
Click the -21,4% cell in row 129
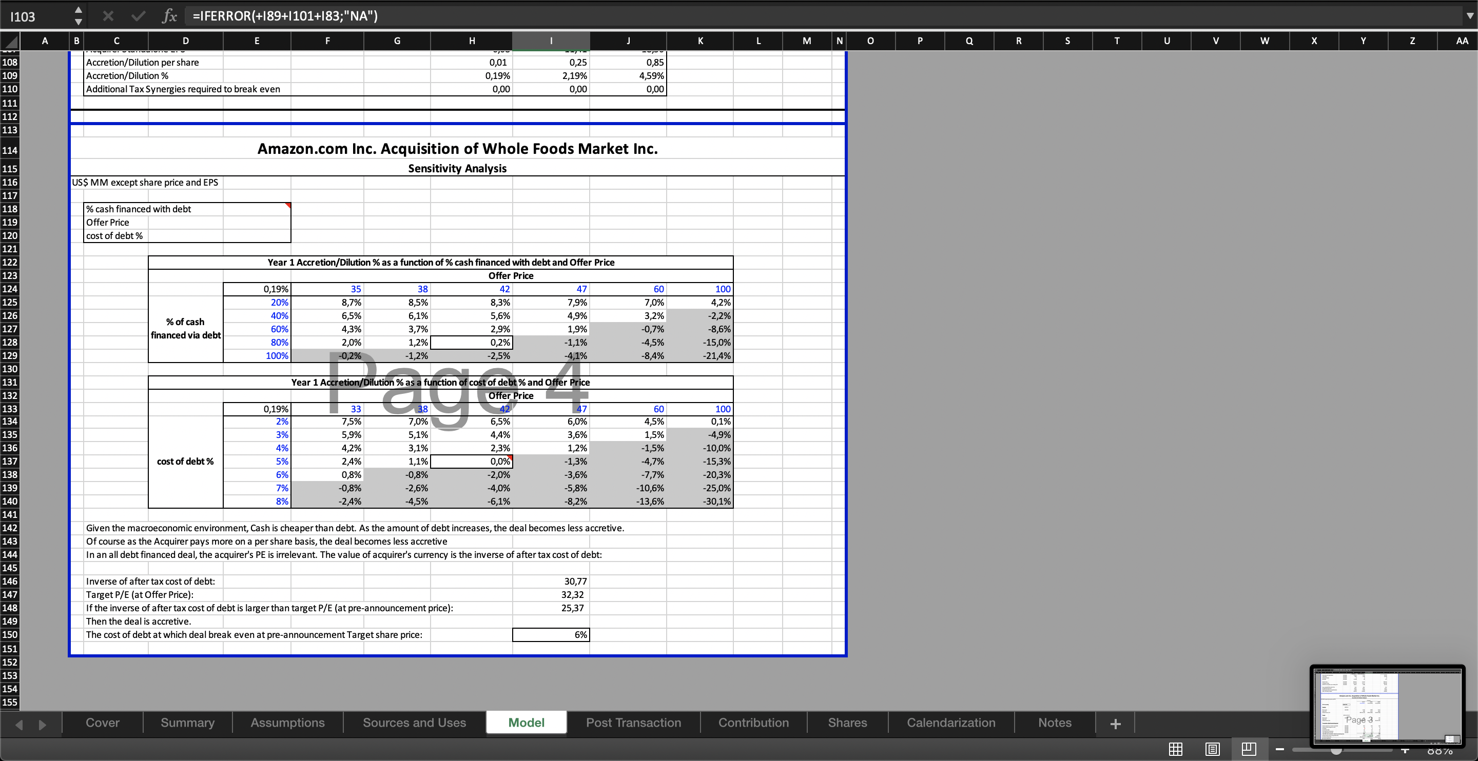point(700,355)
